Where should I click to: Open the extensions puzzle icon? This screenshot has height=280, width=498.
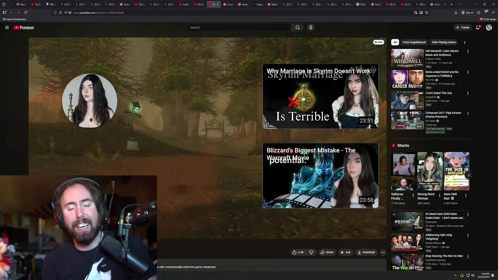pos(479,12)
